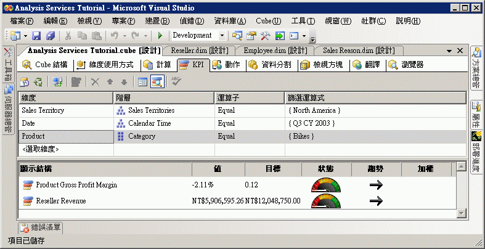485x249 pixels.
Task: Click the New KPI icon
Action: coord(75,82)
